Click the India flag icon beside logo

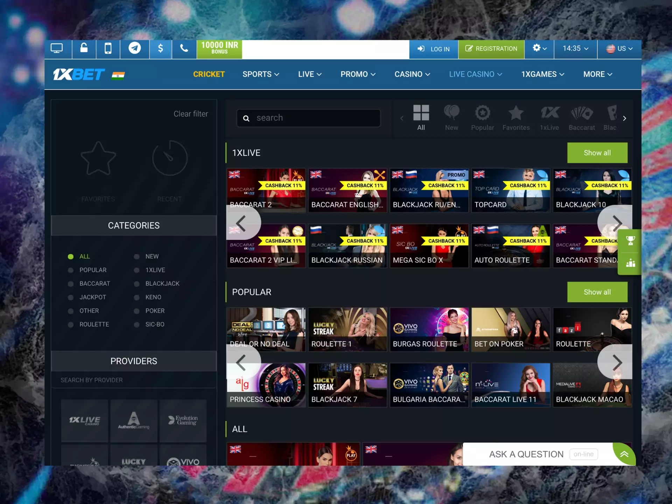(118, 76)
